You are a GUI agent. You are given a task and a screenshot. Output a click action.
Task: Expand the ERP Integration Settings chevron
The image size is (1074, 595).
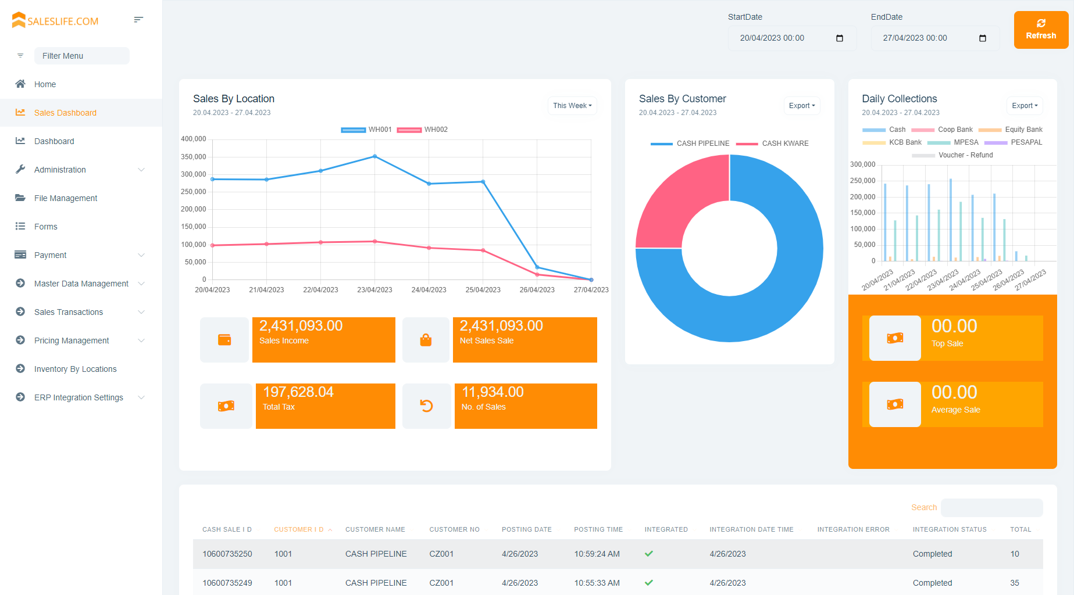point(141,397)
